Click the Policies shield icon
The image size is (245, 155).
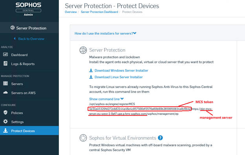[5, 113]
